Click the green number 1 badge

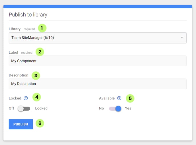(42, 28)
